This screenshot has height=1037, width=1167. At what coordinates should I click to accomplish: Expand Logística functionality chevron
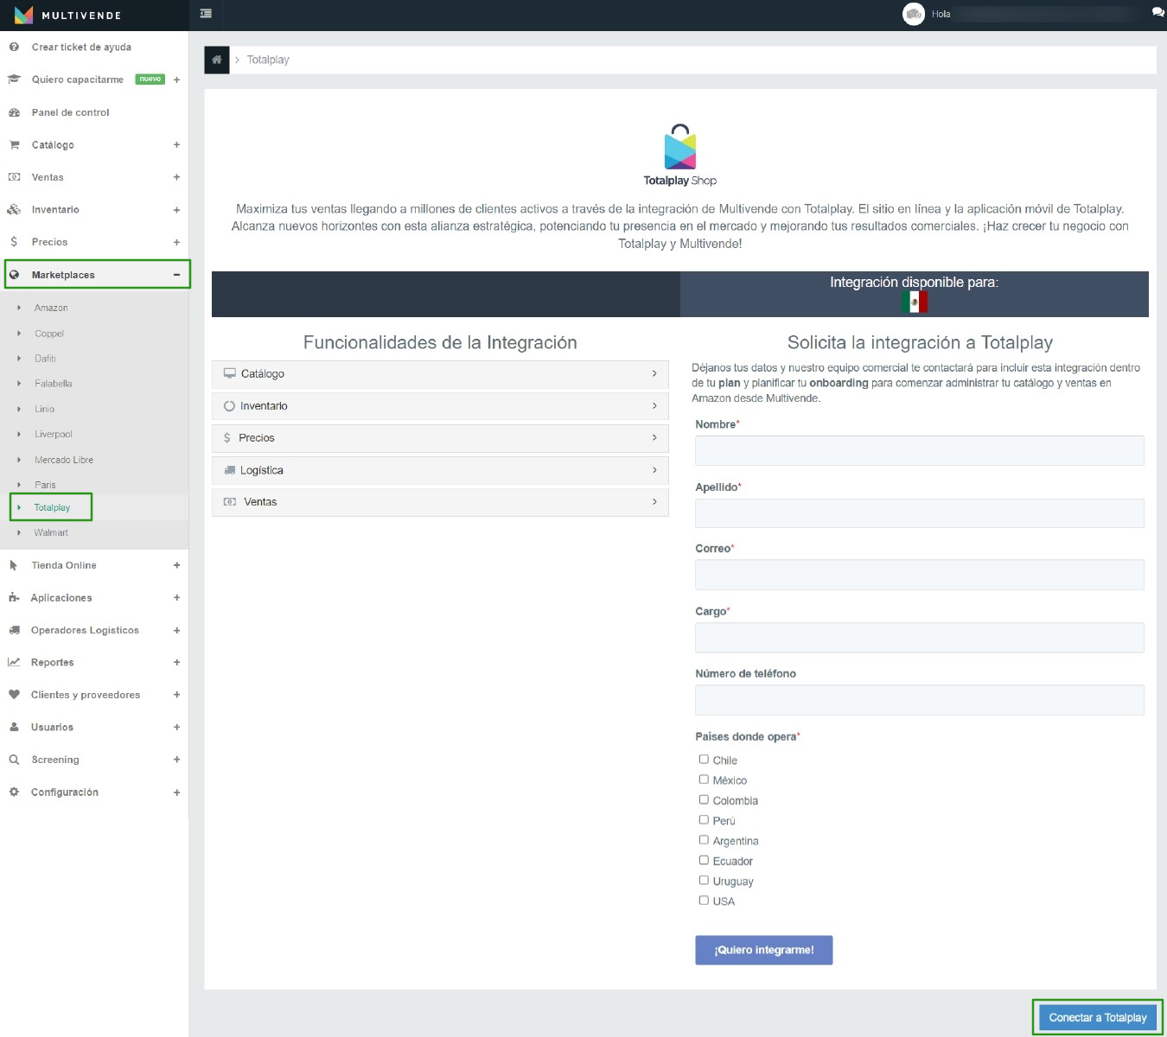pos(654,469)
